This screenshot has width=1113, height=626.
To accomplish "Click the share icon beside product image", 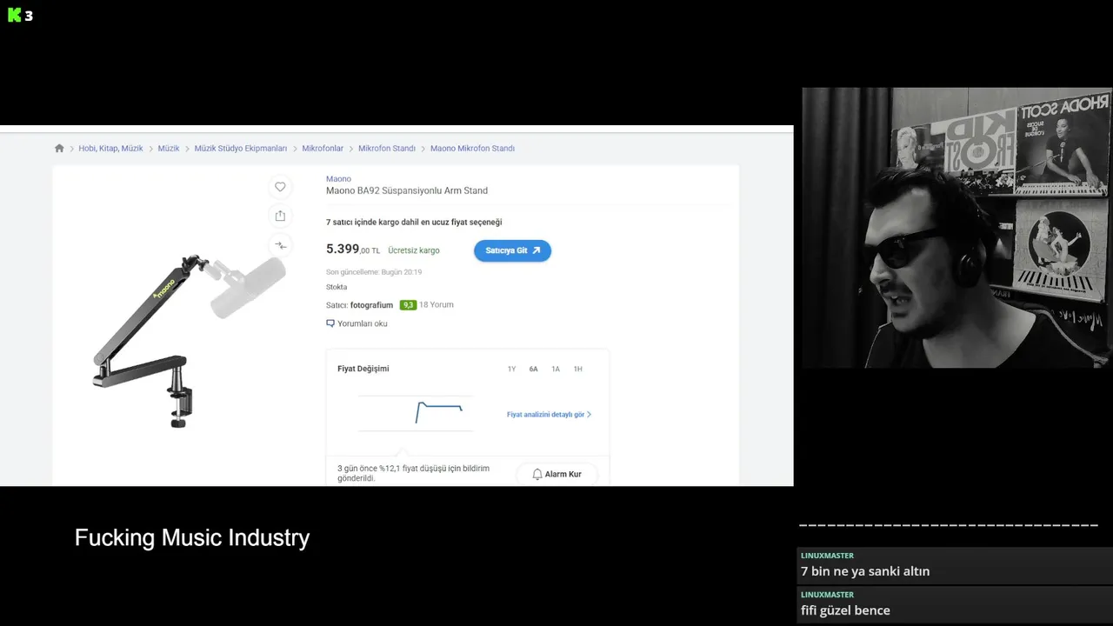I will pos(280,216).
